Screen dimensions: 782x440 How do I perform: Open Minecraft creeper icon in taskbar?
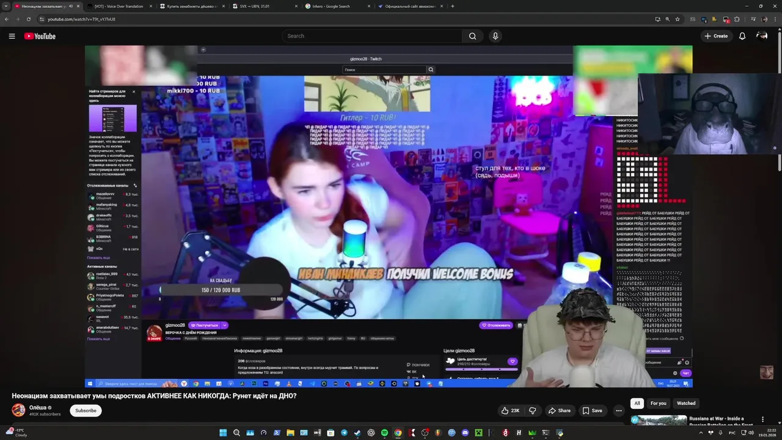click(x=478, y=433)
